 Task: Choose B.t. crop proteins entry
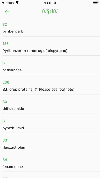pos(50,86)
